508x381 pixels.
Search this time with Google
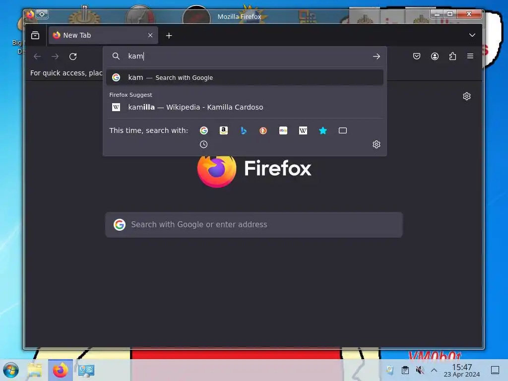pyautogui.click(x=204, y=130)
